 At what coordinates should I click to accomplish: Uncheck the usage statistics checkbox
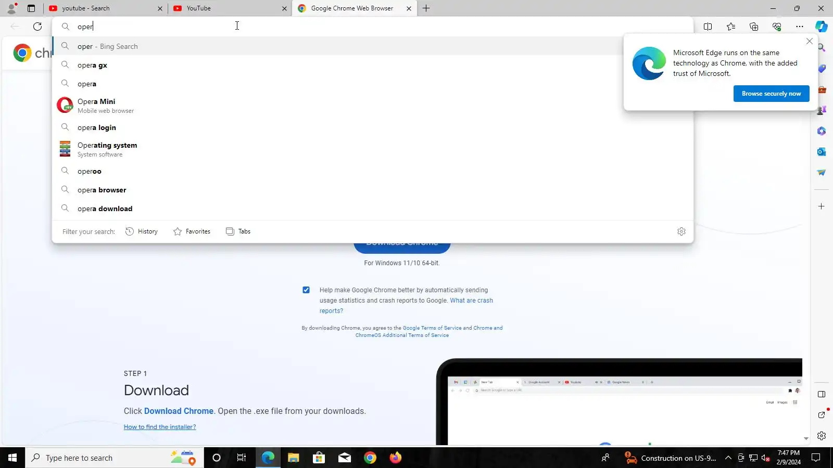(306, 290)
